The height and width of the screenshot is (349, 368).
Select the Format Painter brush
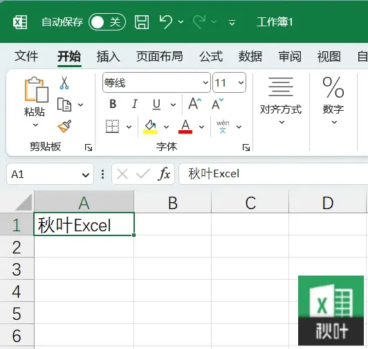64,126
